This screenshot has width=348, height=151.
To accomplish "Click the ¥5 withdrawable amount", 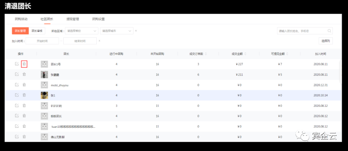I will click(280, 75).
